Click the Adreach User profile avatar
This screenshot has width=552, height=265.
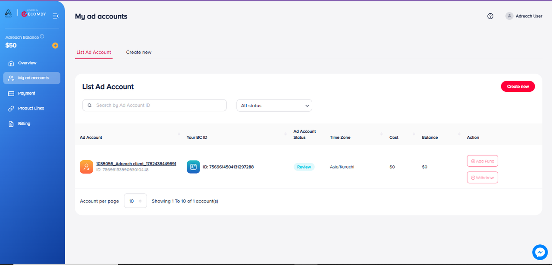510,16
